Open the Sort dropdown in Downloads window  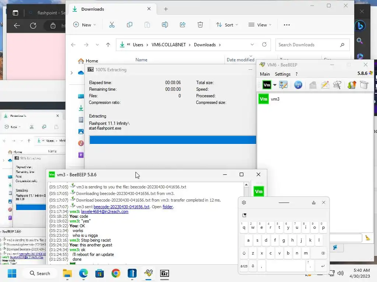click(x=227, y=25)
